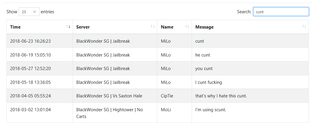Sort table by Server column arrows
Image resolution: width=318 pixels, height=123 pixels.
pos(153,27)
